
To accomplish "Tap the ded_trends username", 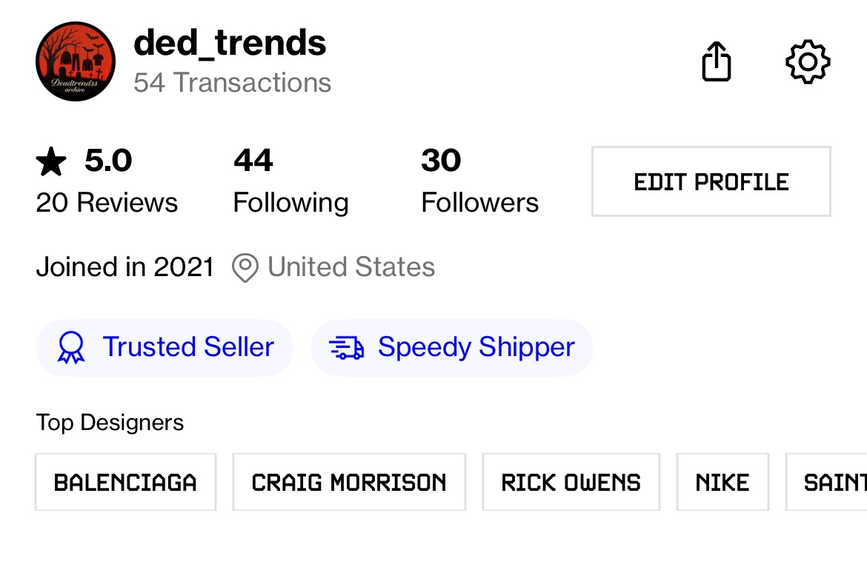I will (x=230, y=44).
